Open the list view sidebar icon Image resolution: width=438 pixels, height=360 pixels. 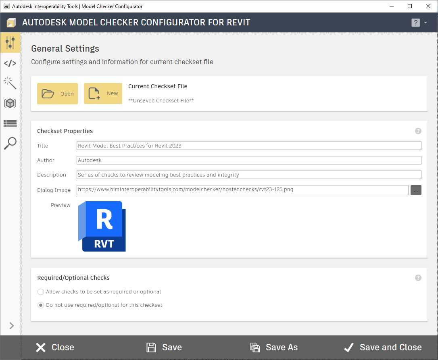tap(10, 123)
